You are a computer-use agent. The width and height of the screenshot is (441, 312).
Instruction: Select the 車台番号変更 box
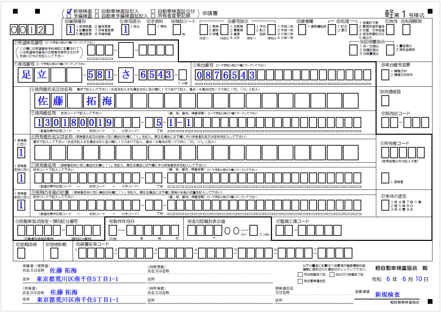point(385,74)
